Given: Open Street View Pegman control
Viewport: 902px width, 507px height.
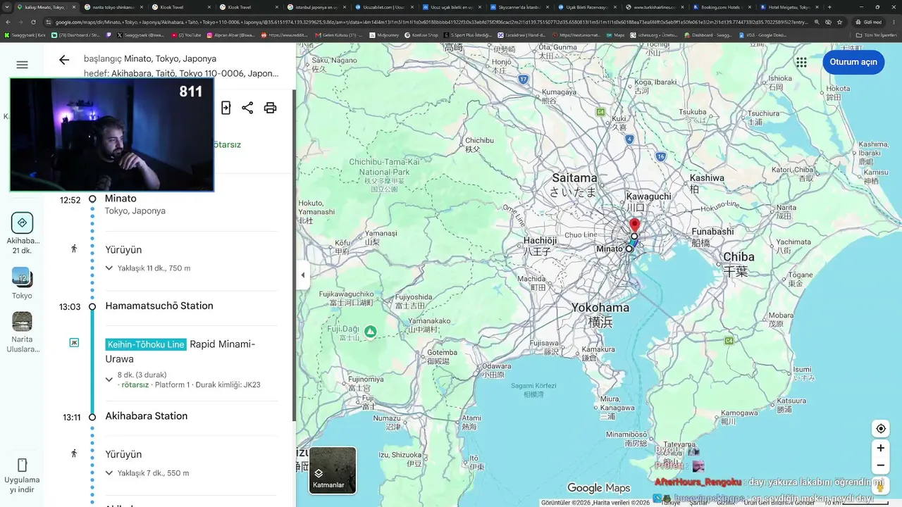Looking at the screenshot, I should pyautogui.click(x=881, y=486).
